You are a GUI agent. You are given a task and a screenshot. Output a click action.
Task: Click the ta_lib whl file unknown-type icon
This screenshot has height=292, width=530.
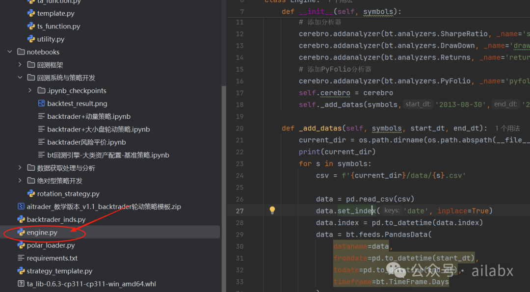coord(21,284)
